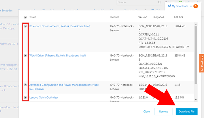This screenshot has height=118, width=204.
Task: Click the 1.0.22.0 version value
Action: tap(143, 98)
